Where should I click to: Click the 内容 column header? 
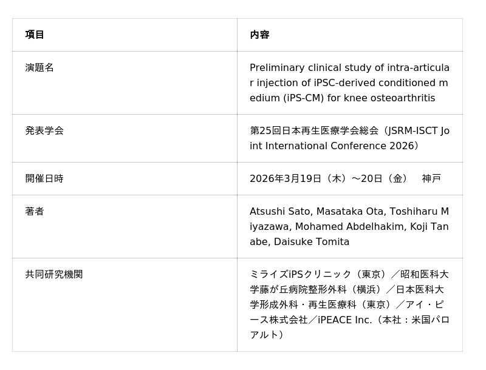pyautogui.click(x=259, y=35)
